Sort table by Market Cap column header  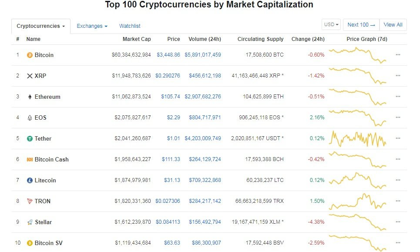[x=137, y=39]
